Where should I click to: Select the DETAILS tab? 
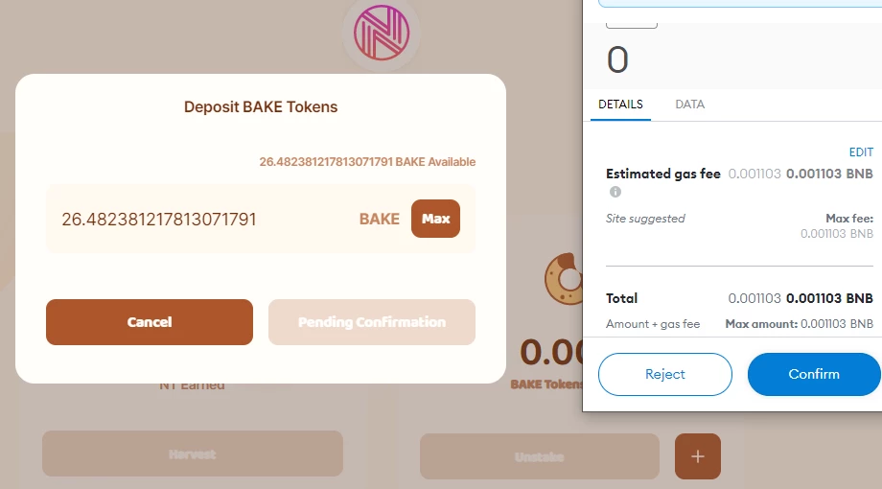[x=620, y=105]
